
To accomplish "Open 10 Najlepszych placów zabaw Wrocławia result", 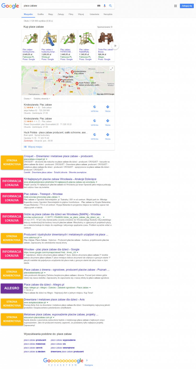I will tap(60, 179).
